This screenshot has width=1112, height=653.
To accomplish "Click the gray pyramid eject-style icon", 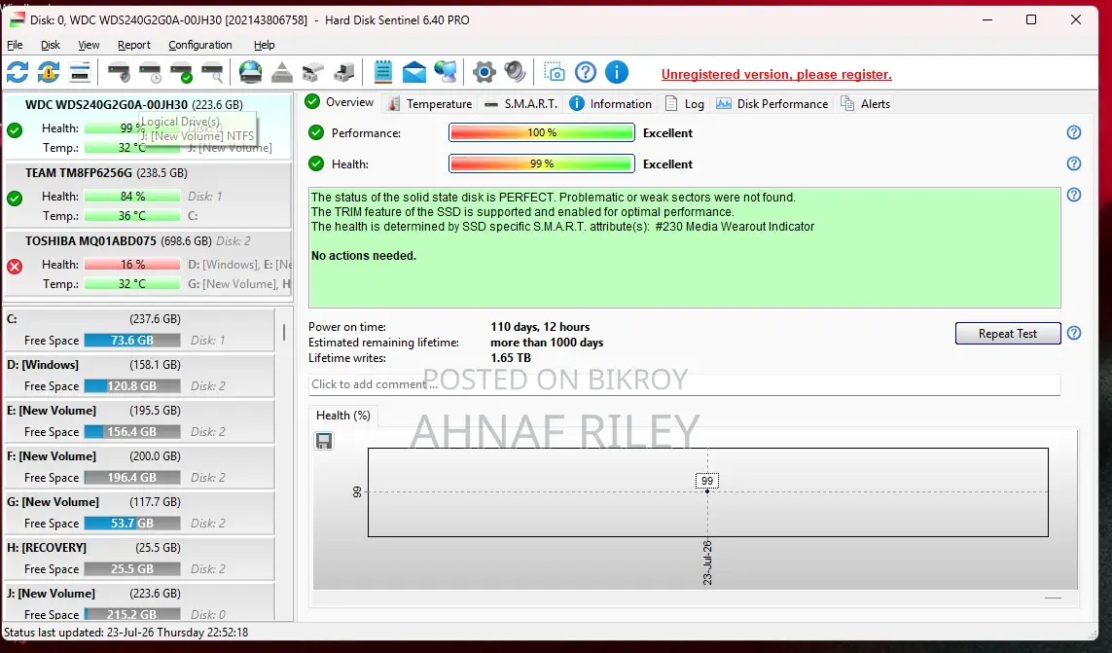I will (281, 72).
